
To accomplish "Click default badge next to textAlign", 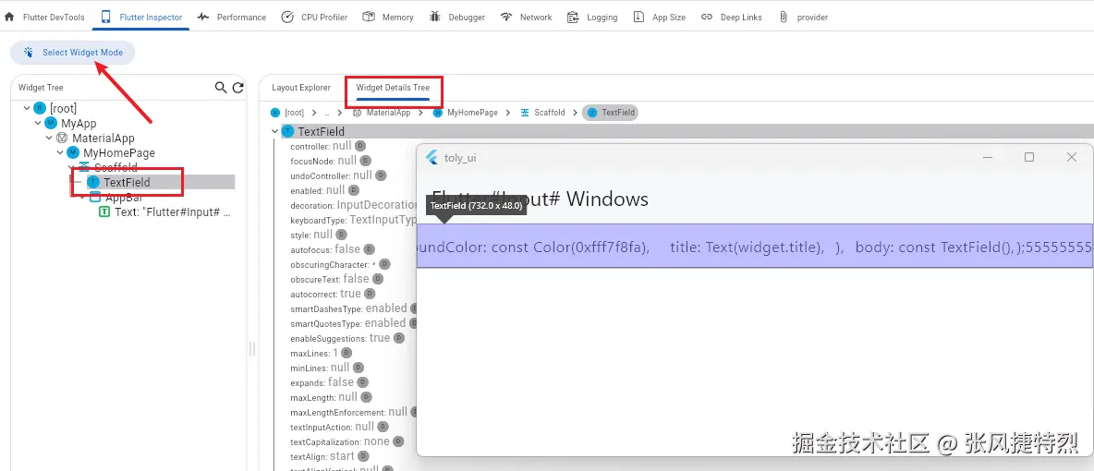I will pyautogui.click(x=363, y=456).
